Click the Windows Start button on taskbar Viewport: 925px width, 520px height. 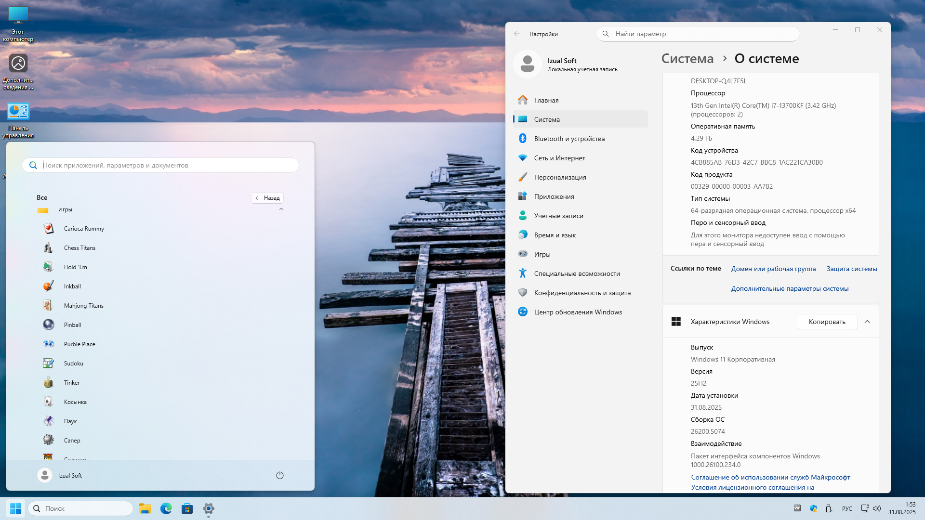15,508
